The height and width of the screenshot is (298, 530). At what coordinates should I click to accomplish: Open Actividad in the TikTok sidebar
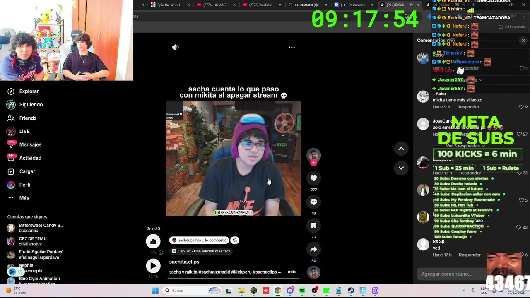click(x=24, y=158)
